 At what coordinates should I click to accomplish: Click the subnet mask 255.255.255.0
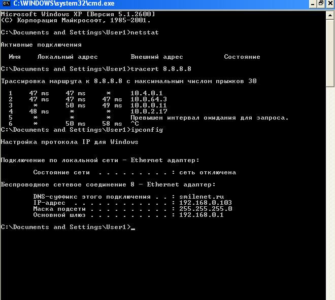pos(206,209)
